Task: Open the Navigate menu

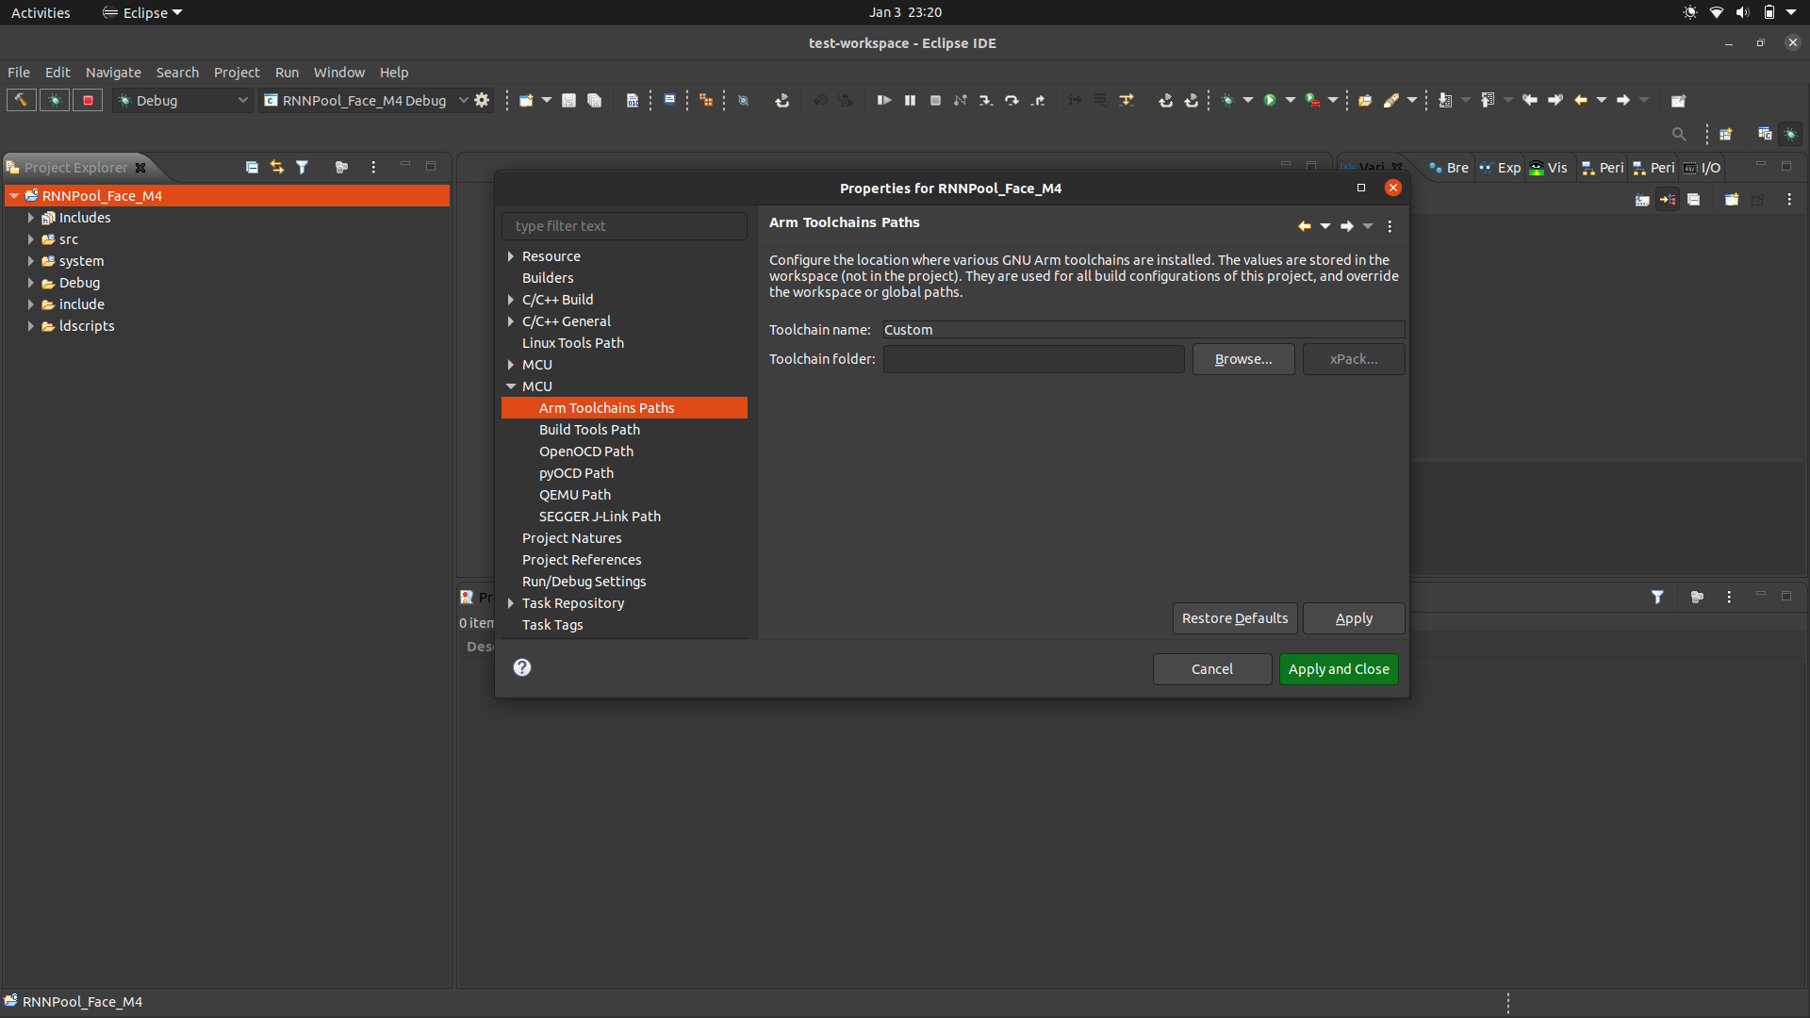Action: [x=113, y=73]
